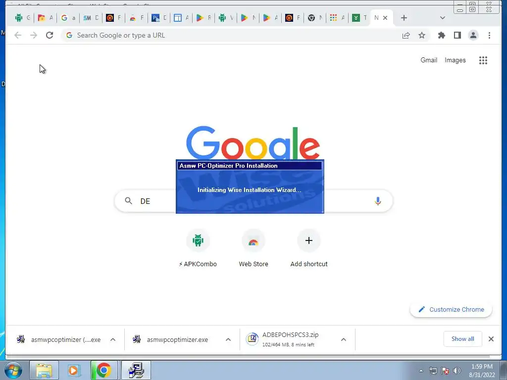Share this page via the share icon

(x=406, y=35)
